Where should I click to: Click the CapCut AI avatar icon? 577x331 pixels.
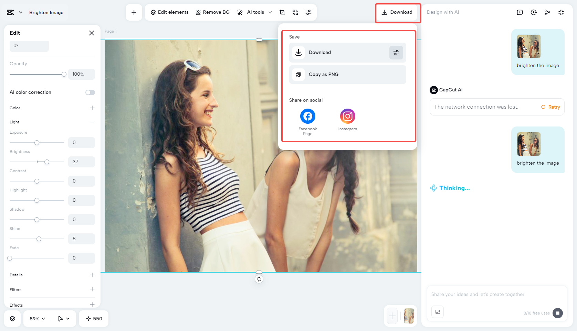click(x=434, y=90)
